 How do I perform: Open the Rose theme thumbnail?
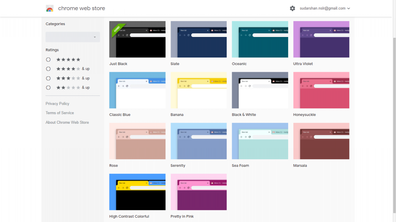coord(137,141)
